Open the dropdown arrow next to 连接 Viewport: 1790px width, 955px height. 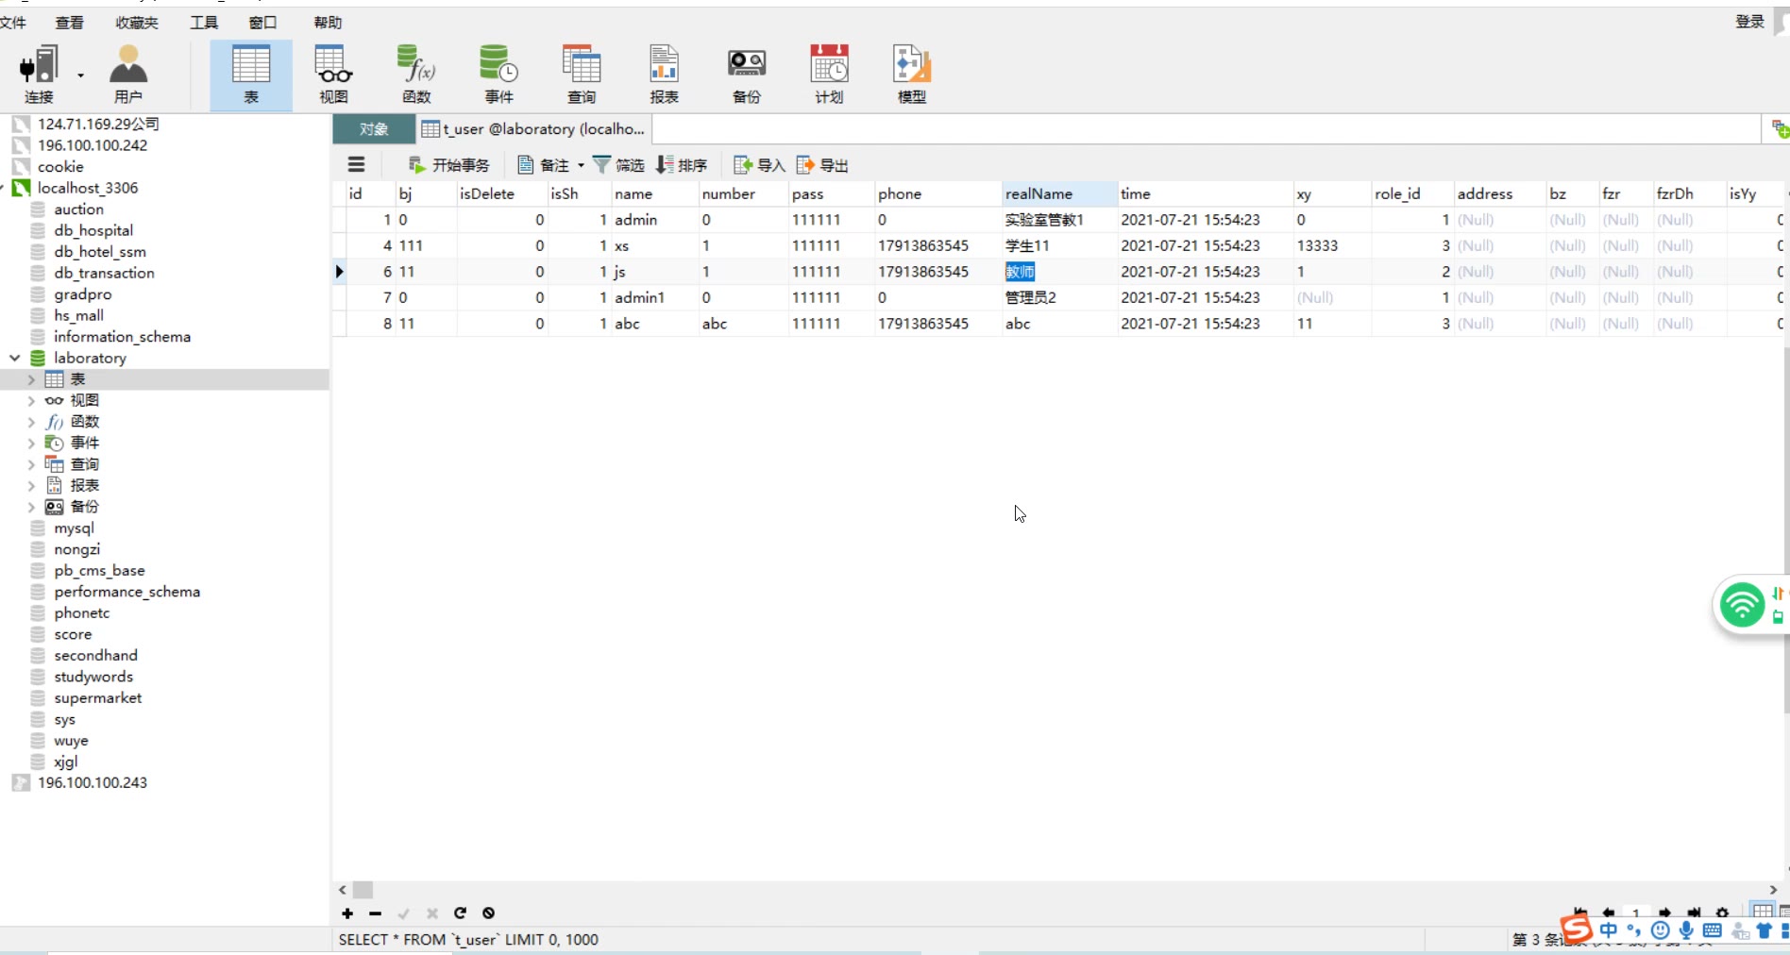click(80, 75)
